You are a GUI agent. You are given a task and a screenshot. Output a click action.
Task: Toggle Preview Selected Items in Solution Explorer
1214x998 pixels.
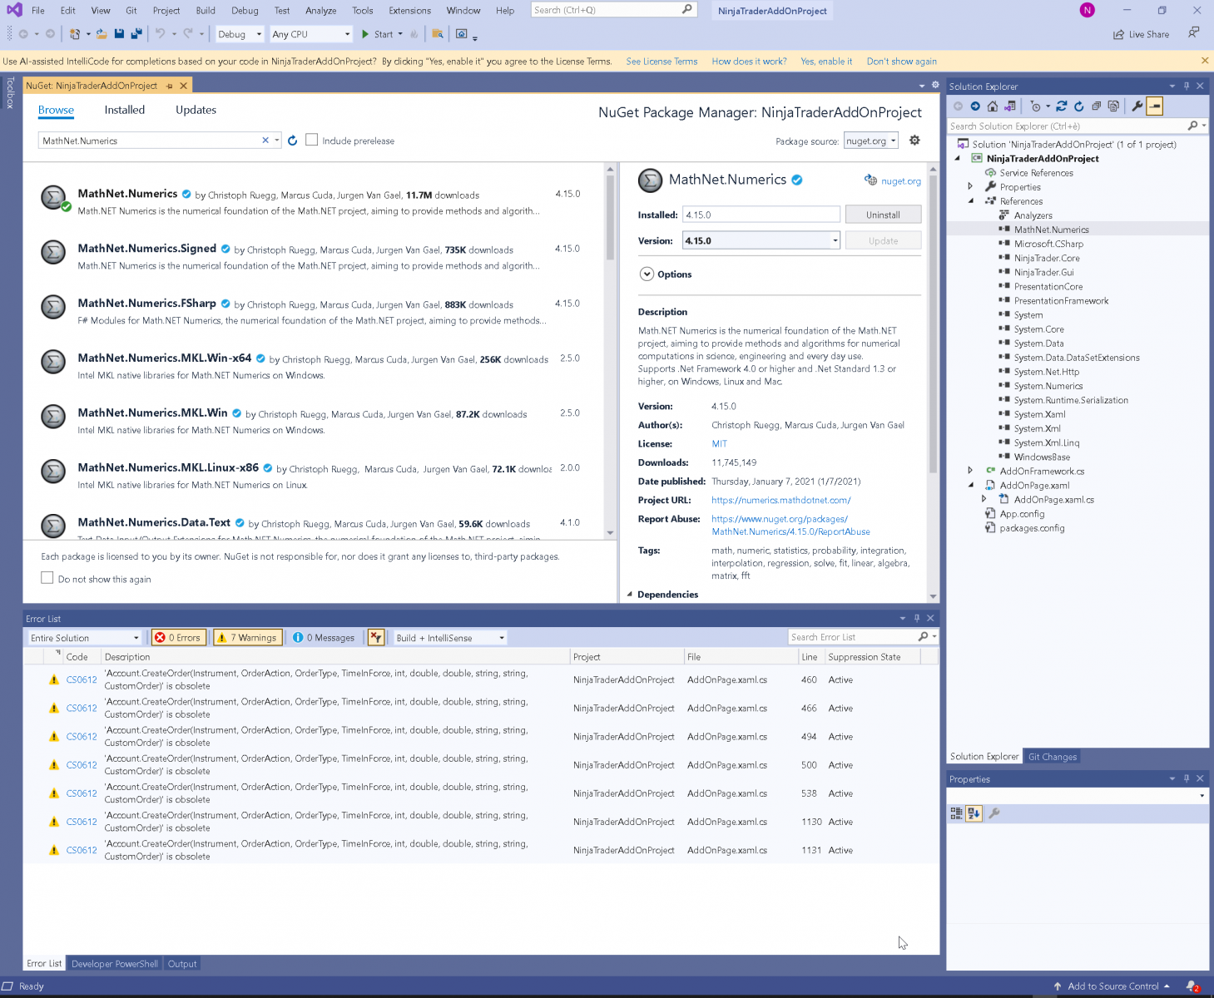[1154, 106]
